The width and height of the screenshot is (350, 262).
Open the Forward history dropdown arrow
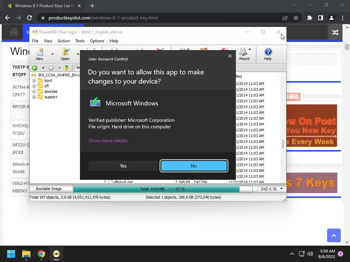click(x=59, y=68)
